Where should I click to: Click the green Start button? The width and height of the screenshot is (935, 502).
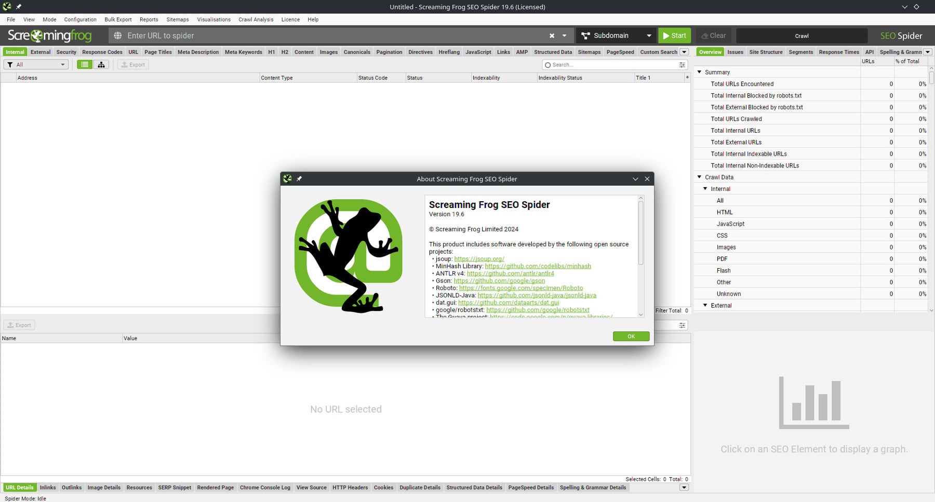coord(674,36)
